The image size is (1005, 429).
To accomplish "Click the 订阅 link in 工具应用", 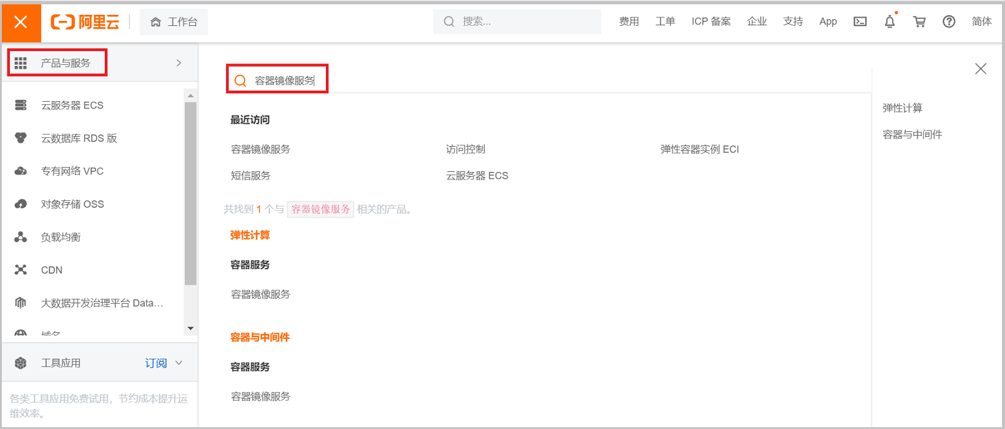I will click(x=156, y=363).
